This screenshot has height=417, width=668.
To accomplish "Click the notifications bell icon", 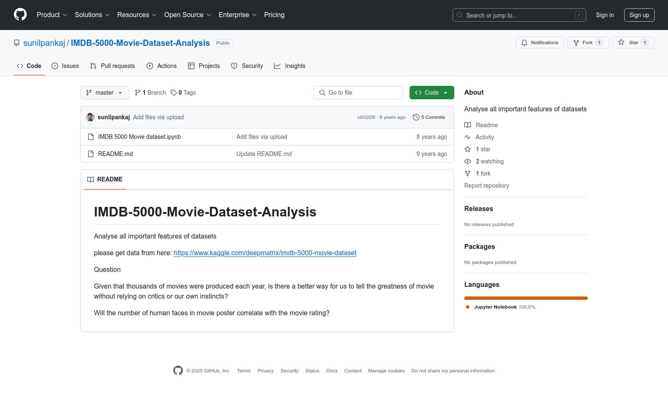I will [x=524, y=43].
